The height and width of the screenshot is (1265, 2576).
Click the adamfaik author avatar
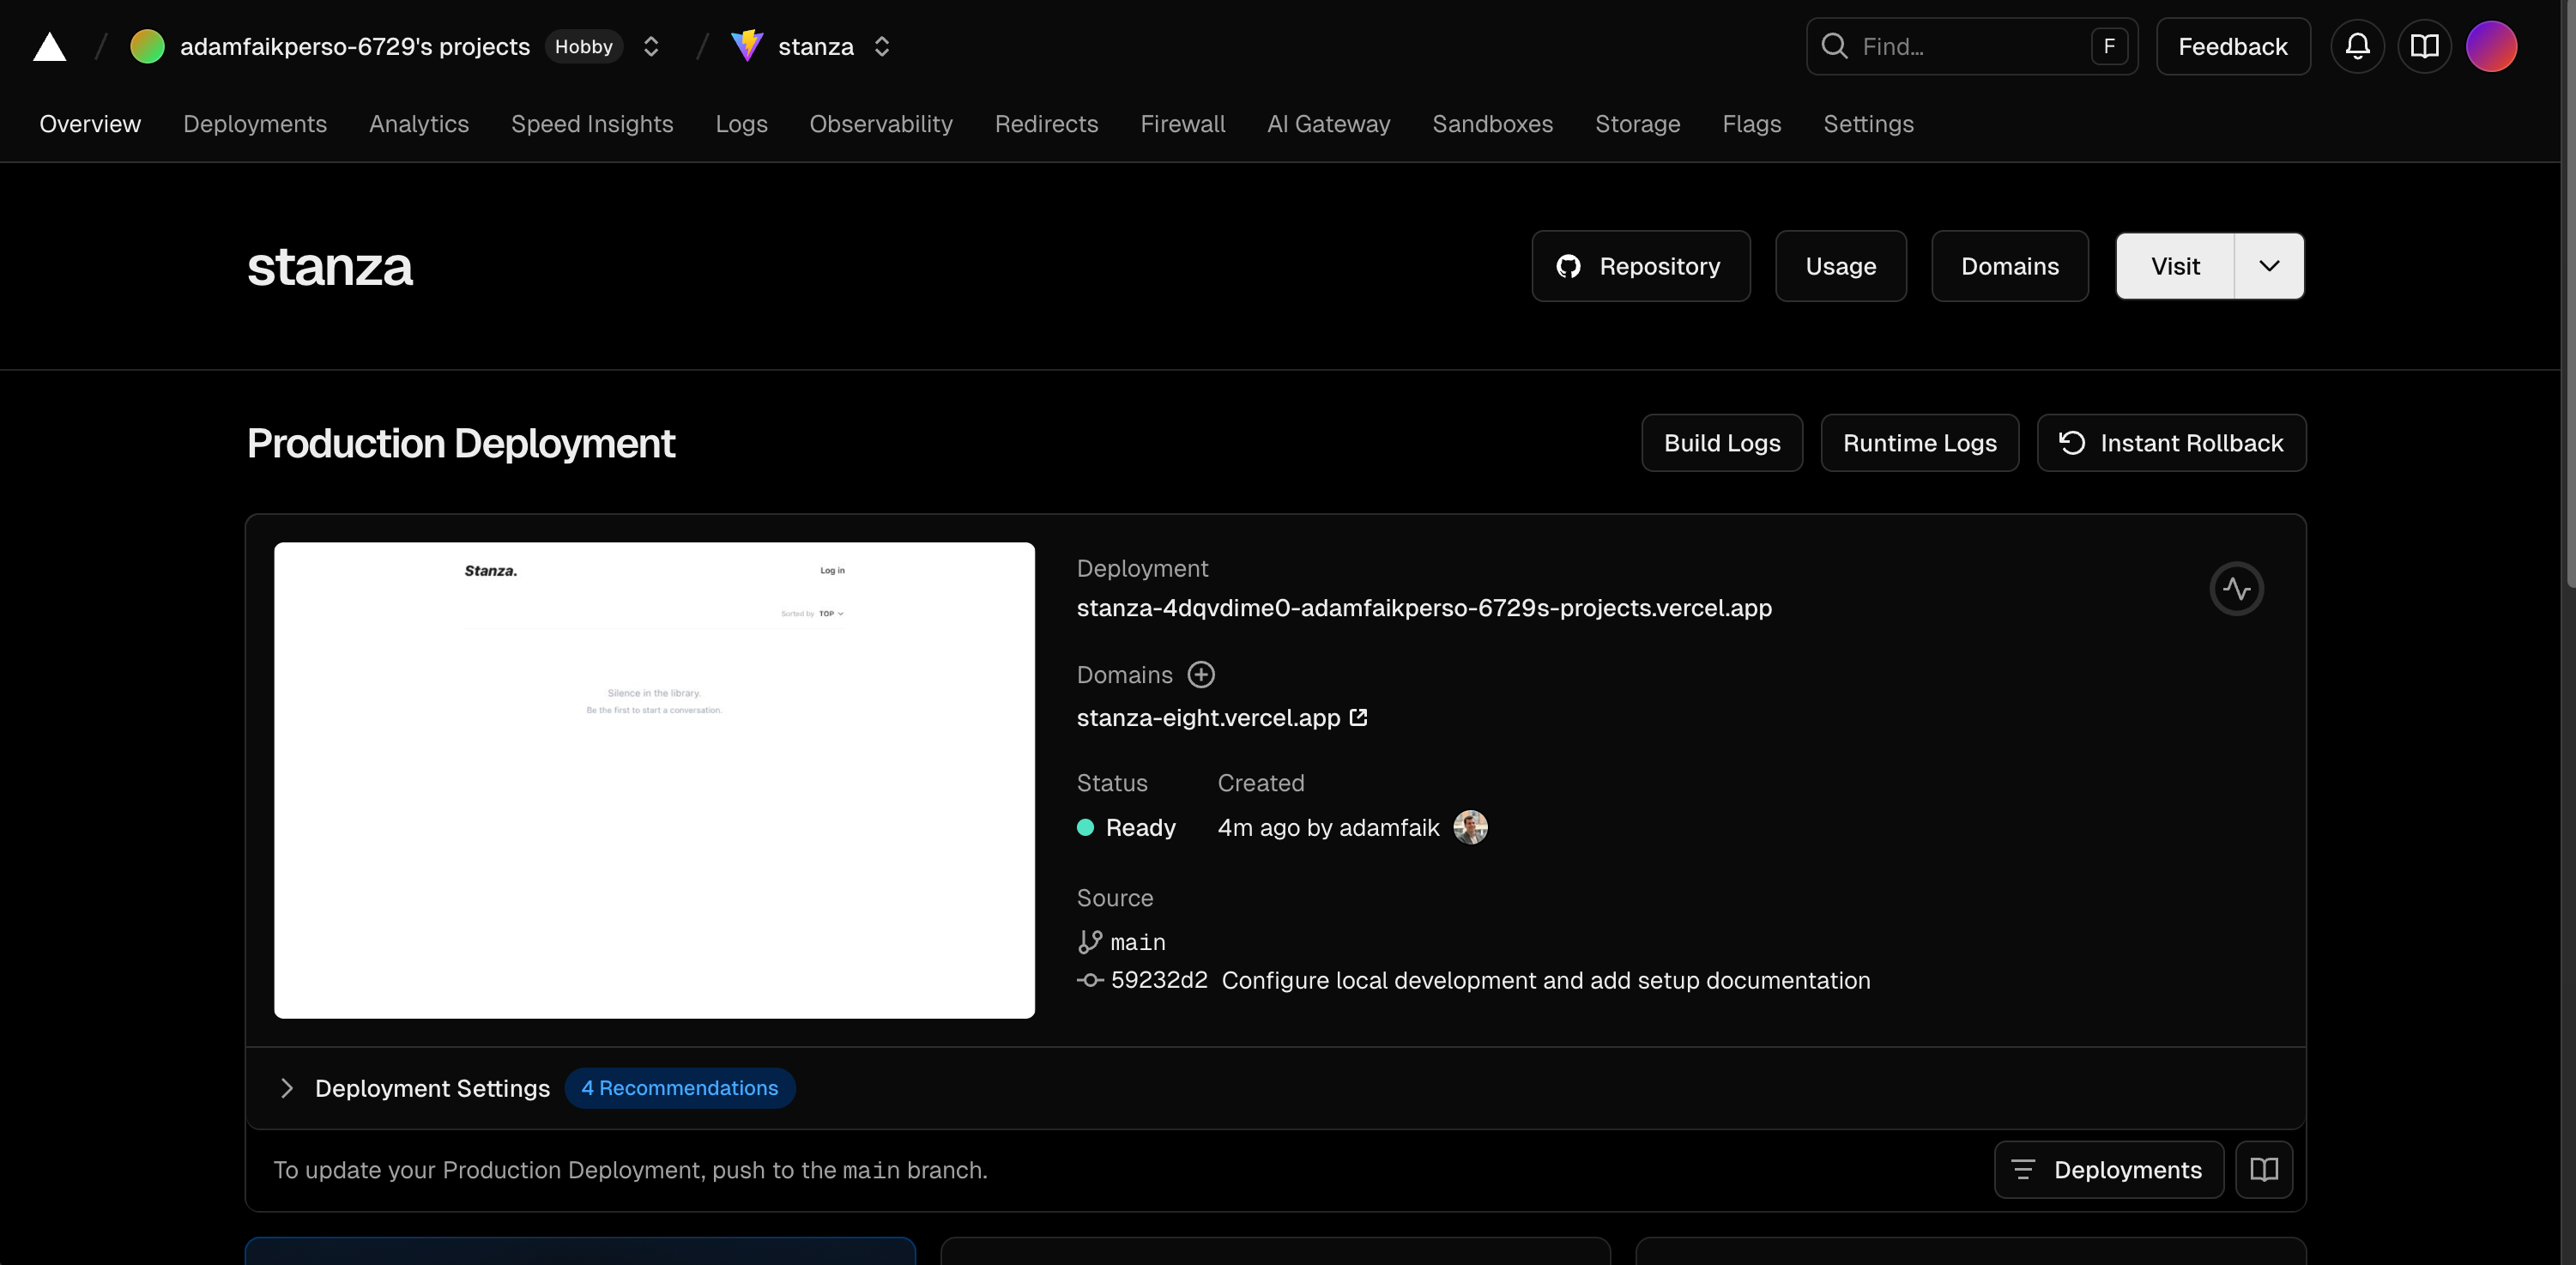(x=1469, y=827)
